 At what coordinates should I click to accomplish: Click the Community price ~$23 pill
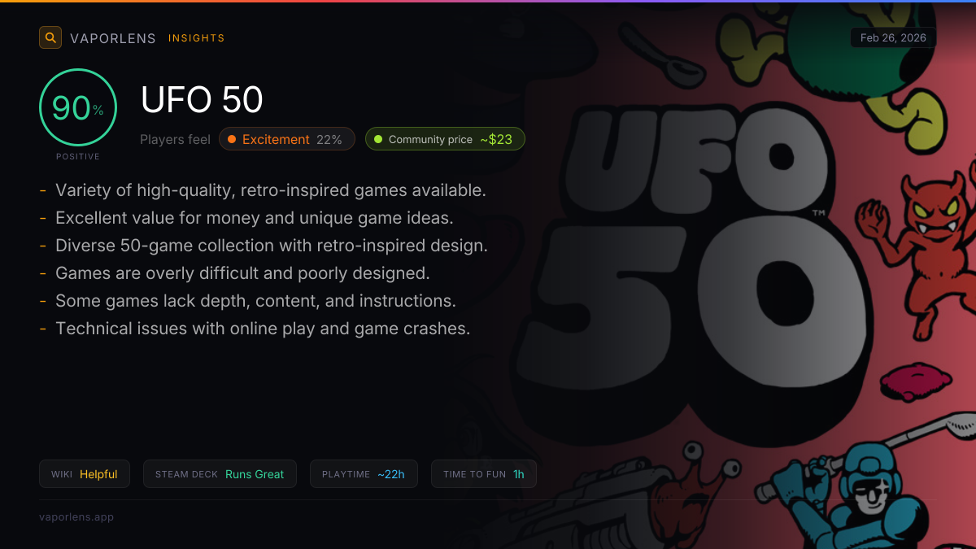[445, 139]
